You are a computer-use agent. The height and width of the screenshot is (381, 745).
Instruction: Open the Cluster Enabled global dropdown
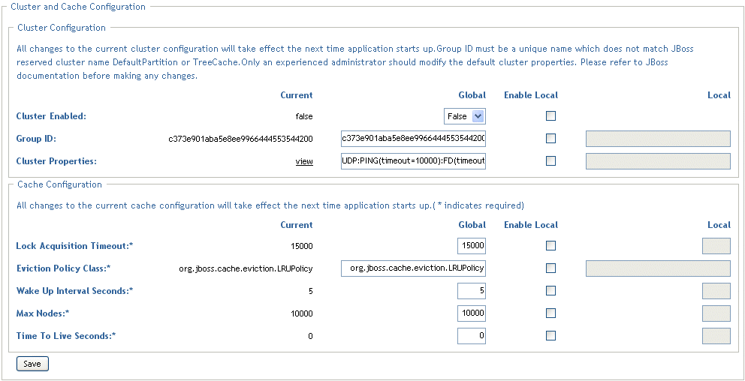[465, 116]
